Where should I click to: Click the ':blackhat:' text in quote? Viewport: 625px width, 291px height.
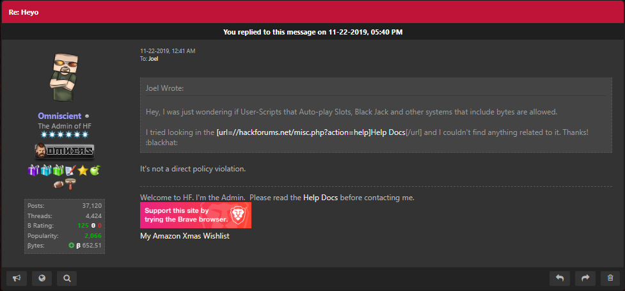coord(161,143)
